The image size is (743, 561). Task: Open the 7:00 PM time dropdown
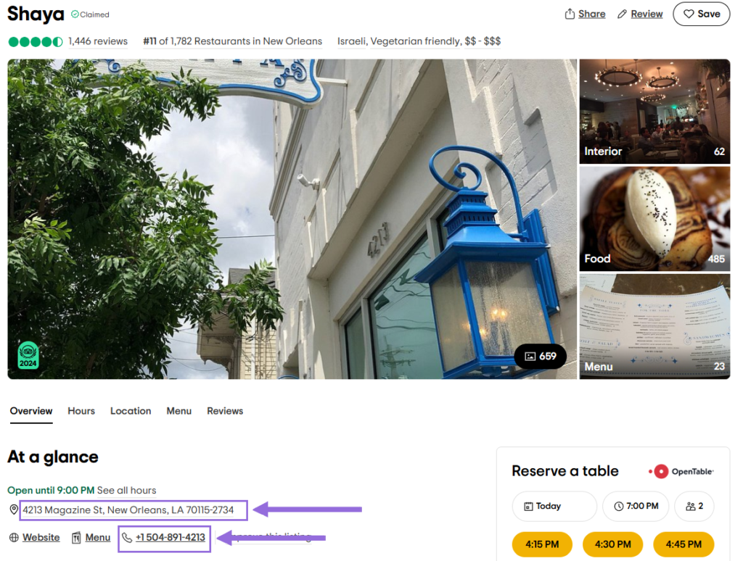636,507
